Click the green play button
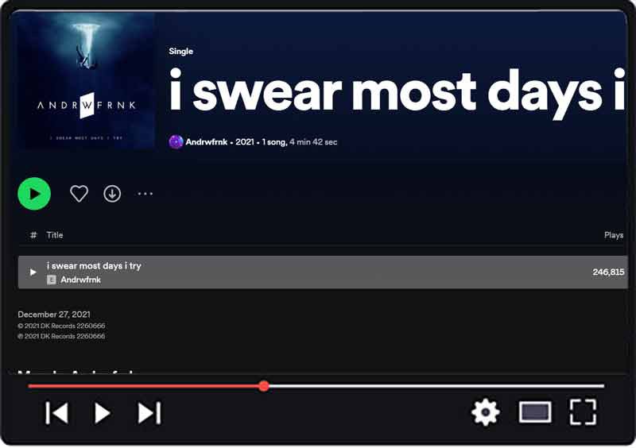The width and height of the screenshot is (636, 448). click(x=34, y=194)
